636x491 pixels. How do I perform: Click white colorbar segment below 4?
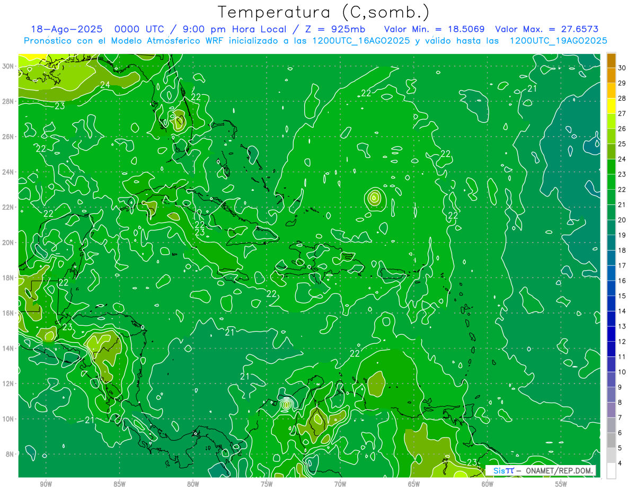[611, 471]
